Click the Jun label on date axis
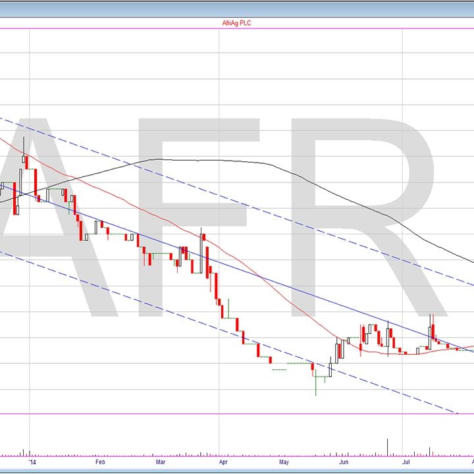The width and height of the screenshot is (474, 474). tap(344, 463)
